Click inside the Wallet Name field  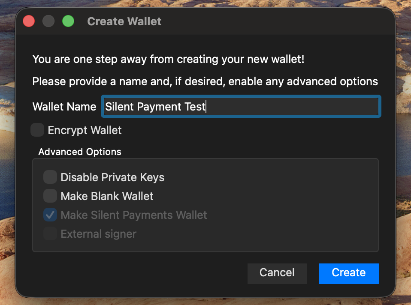click(x=240, y=106)
